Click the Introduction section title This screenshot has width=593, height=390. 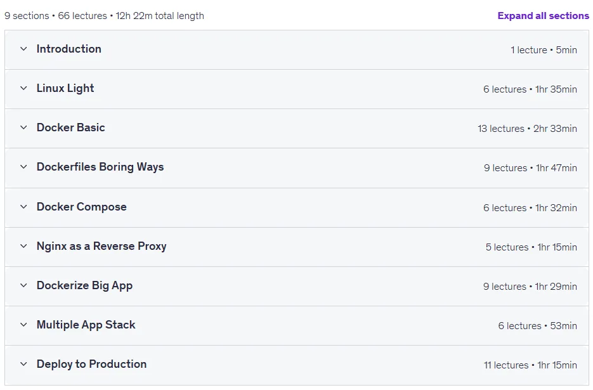click(69, 49)
